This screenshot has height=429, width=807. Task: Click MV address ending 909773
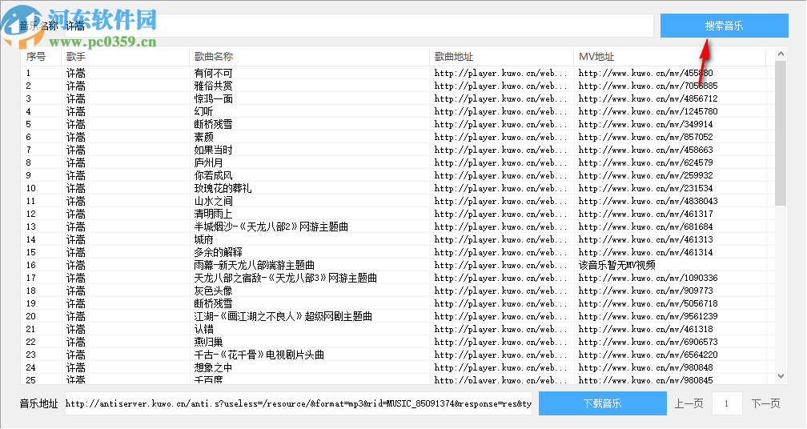coord(646,291)
